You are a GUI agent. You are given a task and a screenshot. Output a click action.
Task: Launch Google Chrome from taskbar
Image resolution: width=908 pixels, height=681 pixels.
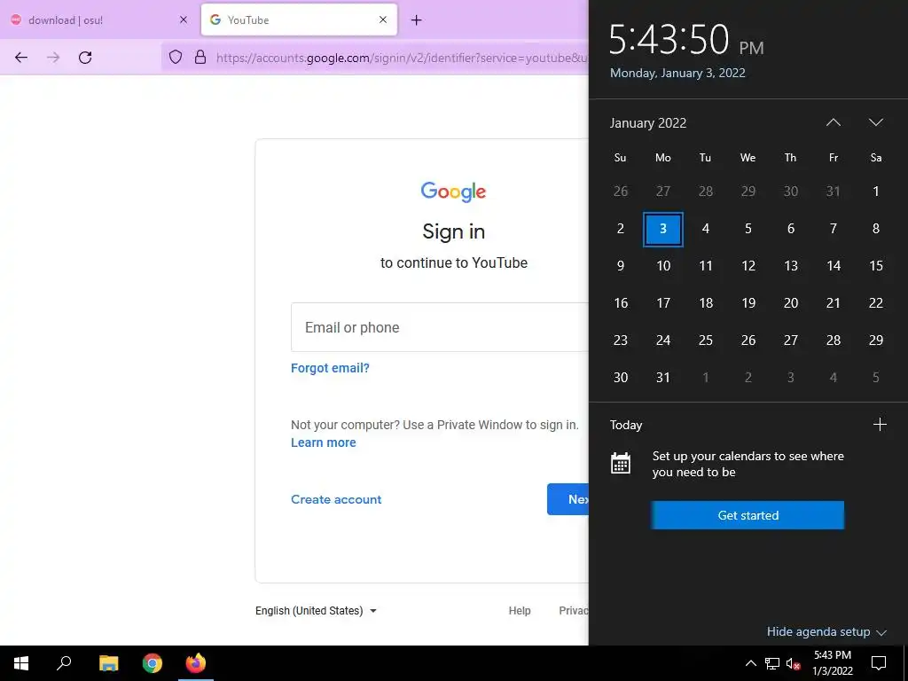(x=153, y=663)
